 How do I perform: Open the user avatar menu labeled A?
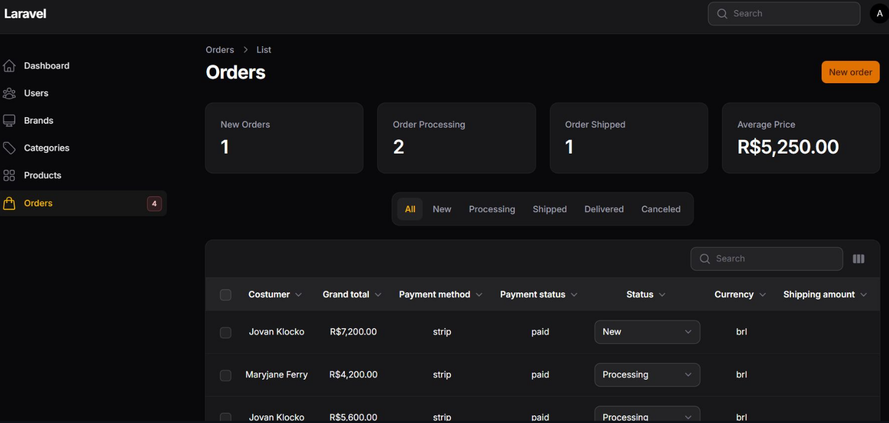click(879, 13)
